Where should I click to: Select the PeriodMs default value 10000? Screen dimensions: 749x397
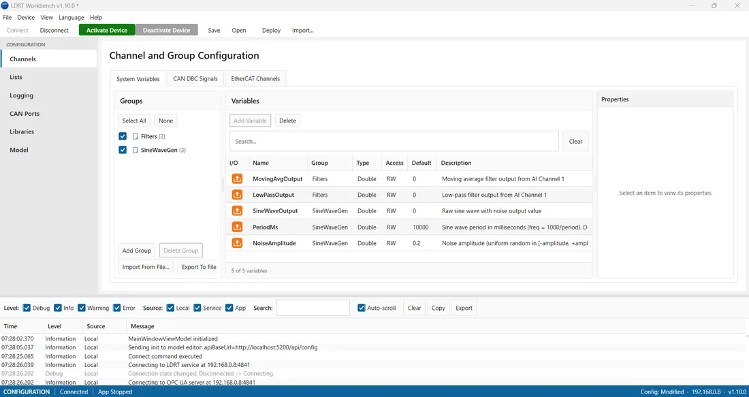pyautogui.click(x=421, y=227)
